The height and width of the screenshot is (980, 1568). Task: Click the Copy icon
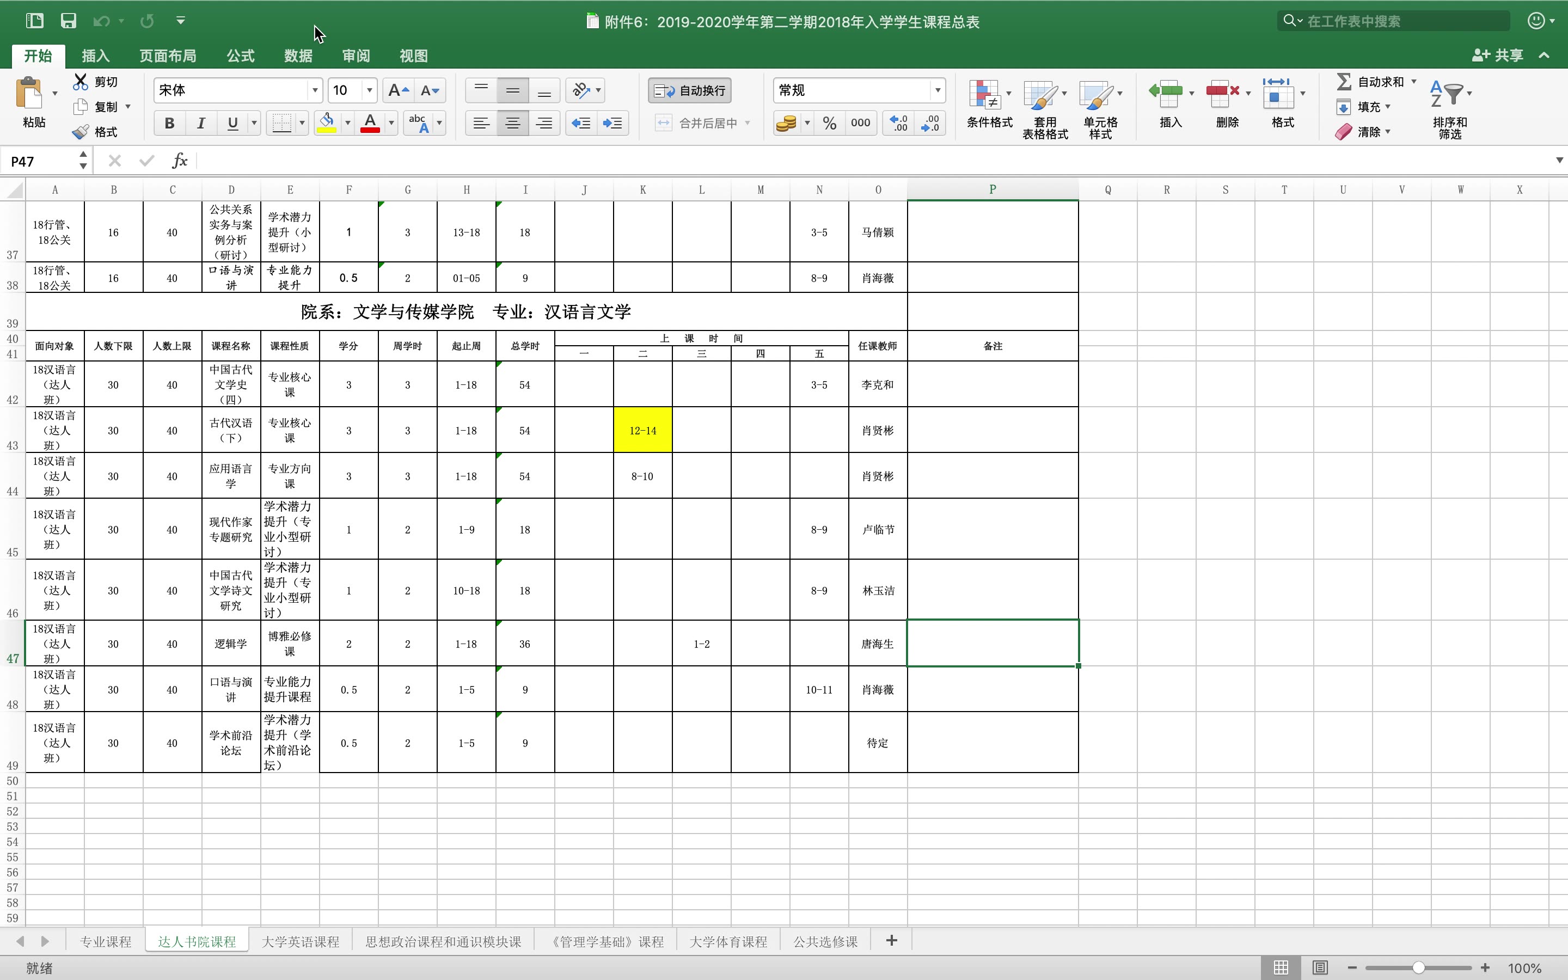point(81,106)
